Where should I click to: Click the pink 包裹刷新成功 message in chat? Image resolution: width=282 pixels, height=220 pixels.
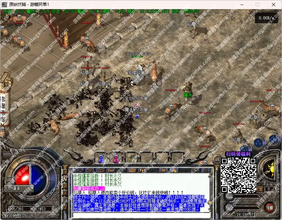[89, 188]
